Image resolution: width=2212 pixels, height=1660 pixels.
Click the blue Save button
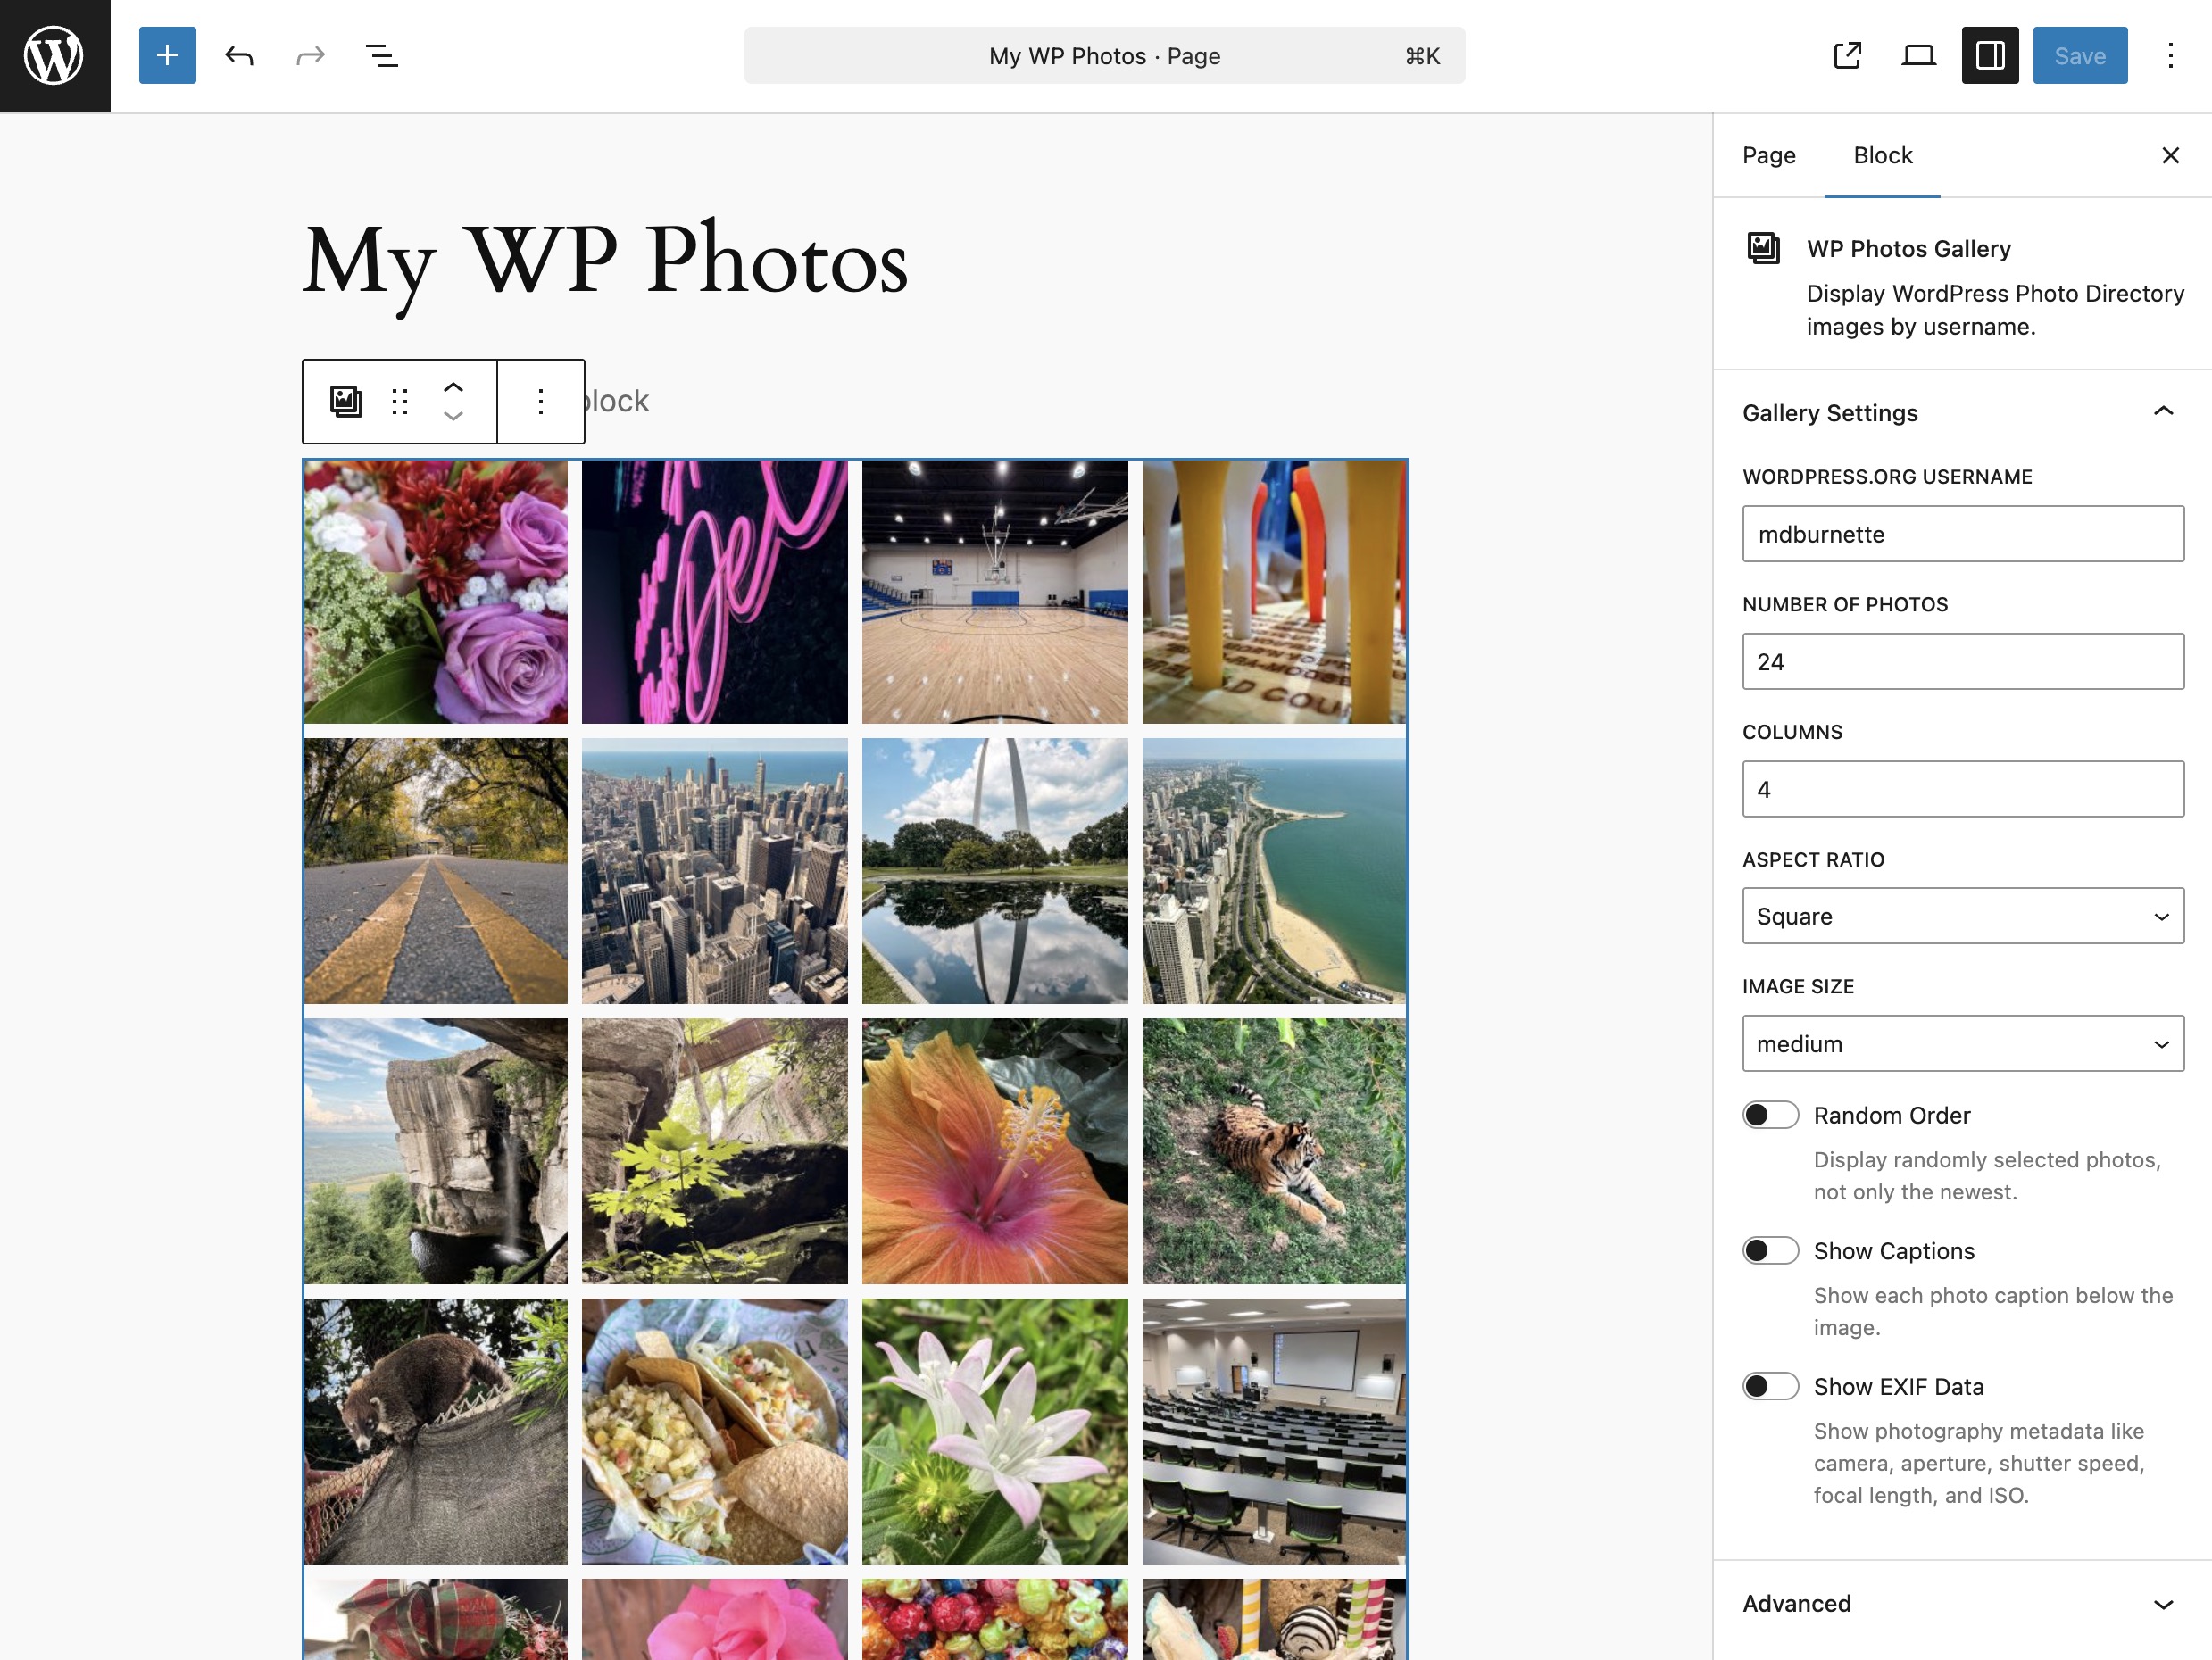coord(2079,56)
